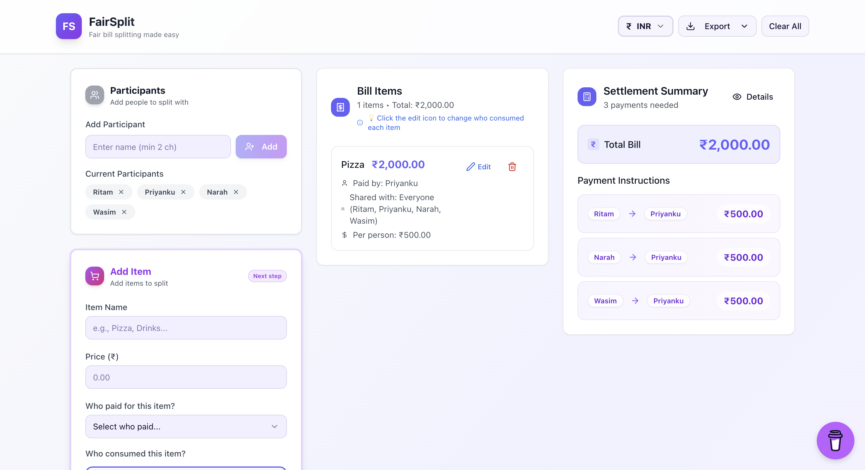Image resolution: width=865 pixels, height=470 pixels.
Task: Click the Settlement Summary calculator icon
Action: [586, 97]
